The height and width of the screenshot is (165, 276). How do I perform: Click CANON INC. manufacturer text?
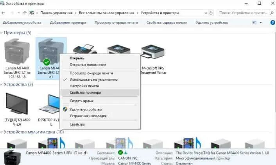[x=128, y=158]
